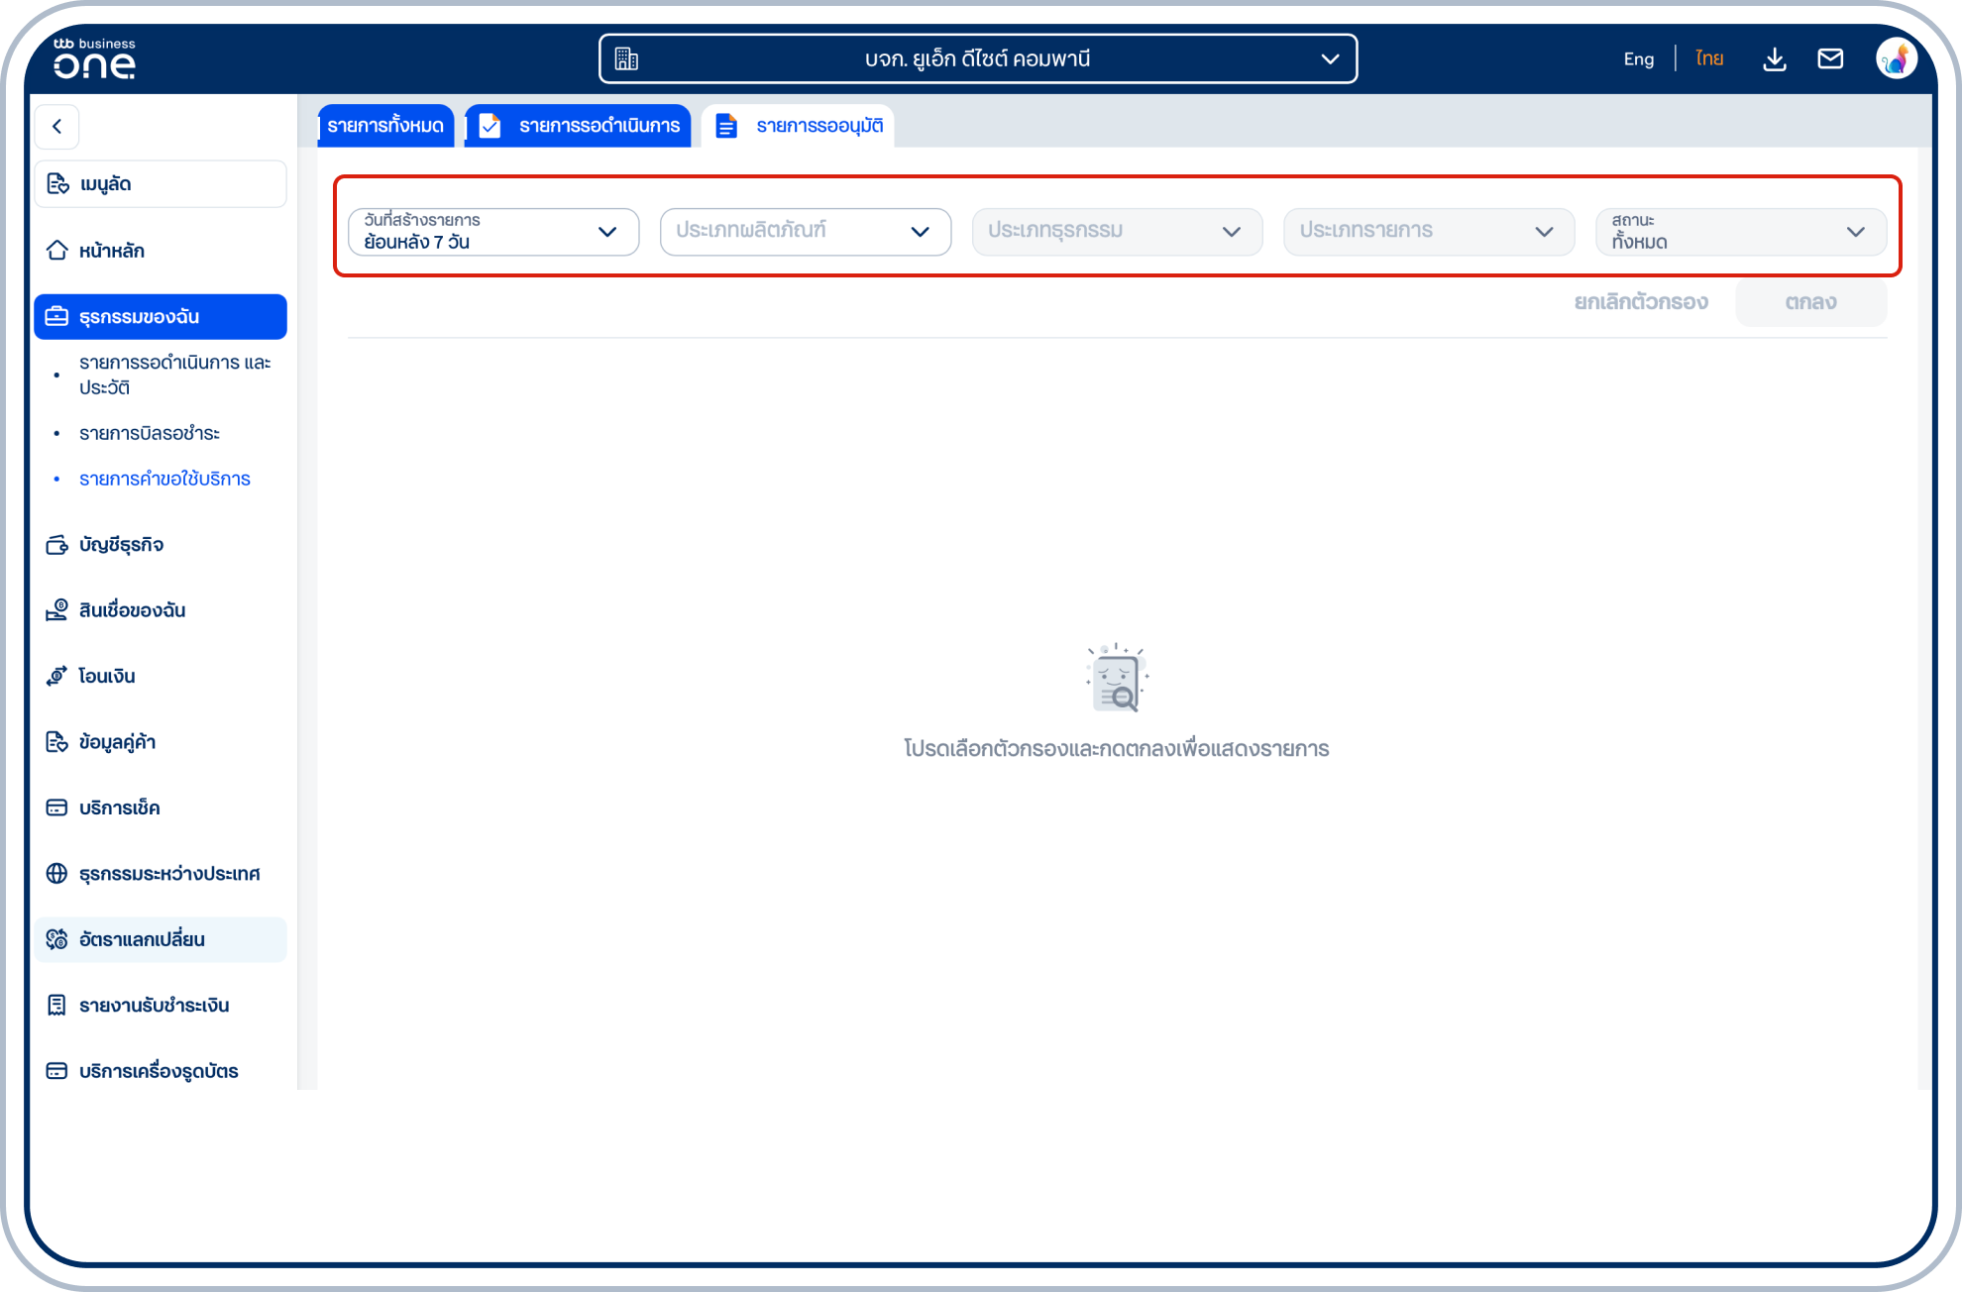Viewport: 1962px width, 1292px height.
Task: Click ยกเลิกตัวกรอง clear filter link
Action: (x=1641, y=302)
